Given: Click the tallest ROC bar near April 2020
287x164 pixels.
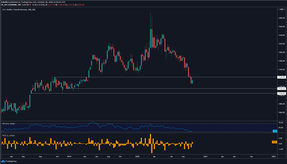Looking at the screenshot, I should [150, 139].
